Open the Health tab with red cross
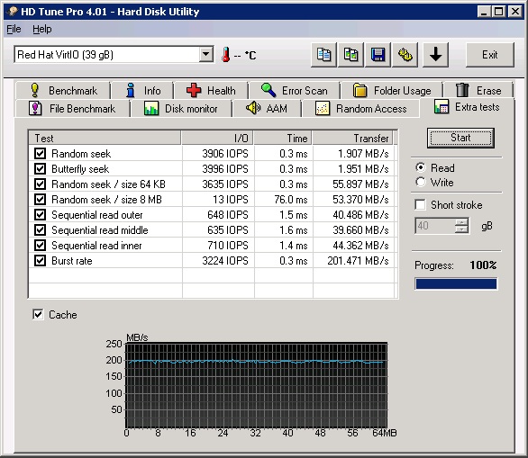The width and height of the screenshot is (528, 458). pyautogui.click(x=211, y=91)
